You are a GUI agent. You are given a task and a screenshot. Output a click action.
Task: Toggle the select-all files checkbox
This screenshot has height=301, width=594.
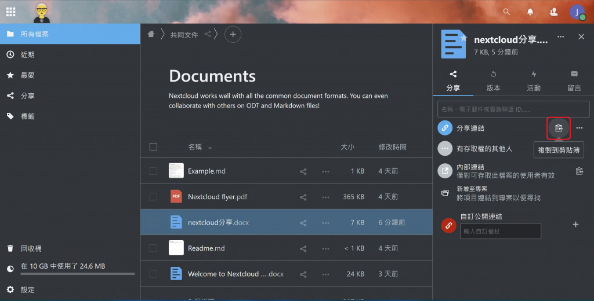point(153,146)
